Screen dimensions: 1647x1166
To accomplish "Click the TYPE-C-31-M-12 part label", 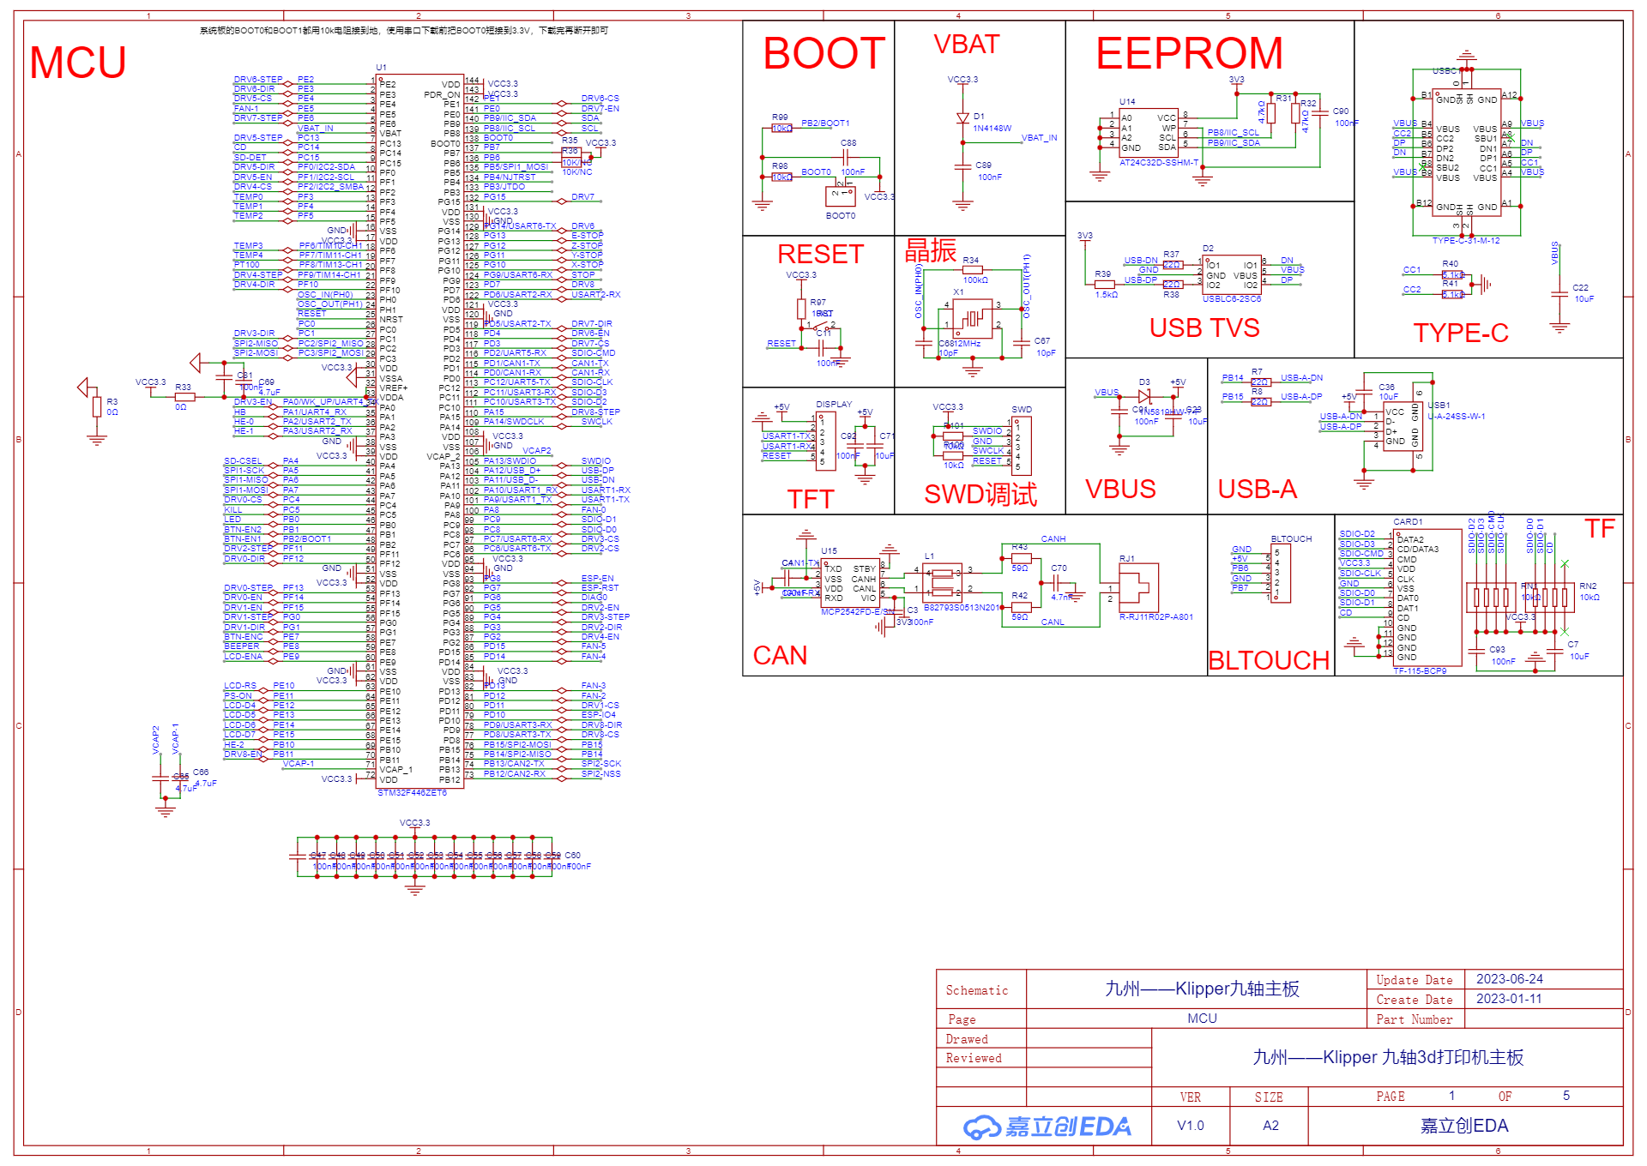I will (x=1466, y=241).
